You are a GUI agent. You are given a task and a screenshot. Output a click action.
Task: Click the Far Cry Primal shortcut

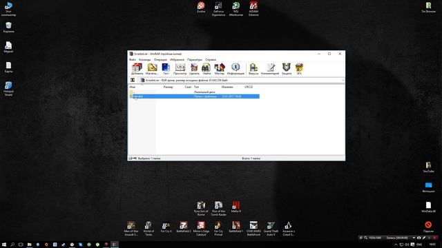click(x=218, y=229)
